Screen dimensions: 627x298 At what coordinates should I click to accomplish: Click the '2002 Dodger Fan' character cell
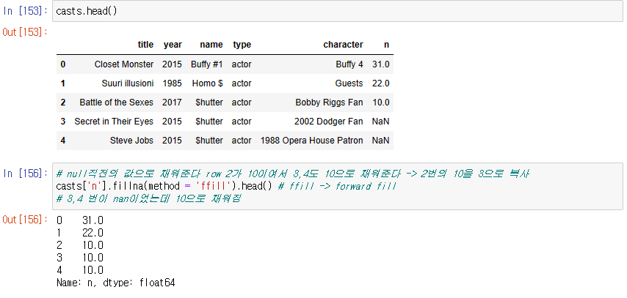[x=329, y=122]
